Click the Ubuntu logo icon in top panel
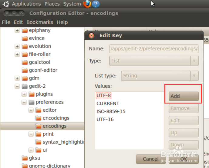209x168 pixels. pyautogui.click(x=6, y=4)
